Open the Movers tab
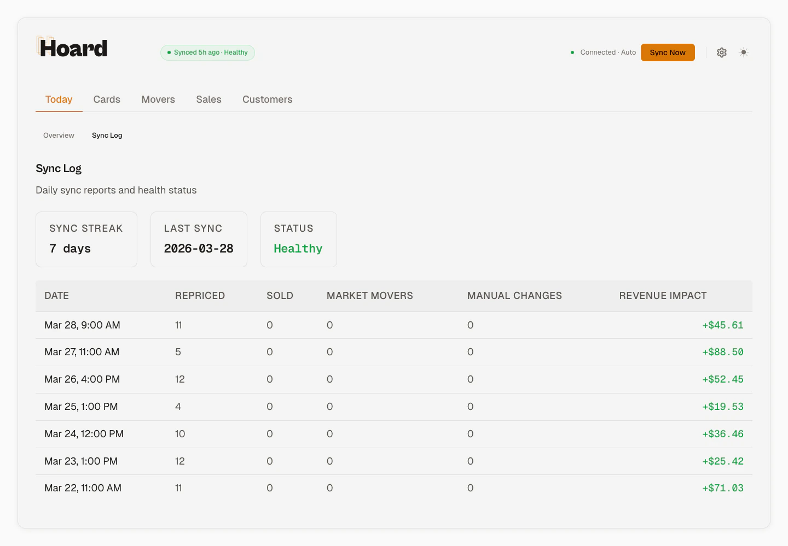This screenshot has width=788, height=546. tap(158, 99)
